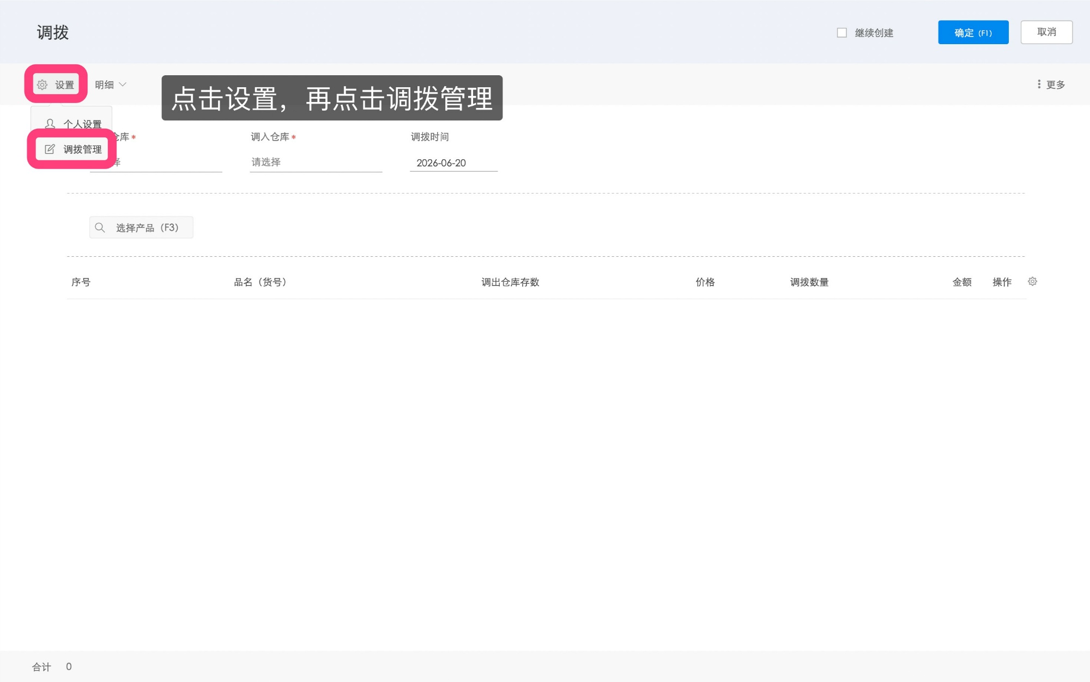
Task: Click the table column settings gear icon
Action: click(x=1032, y=281)
